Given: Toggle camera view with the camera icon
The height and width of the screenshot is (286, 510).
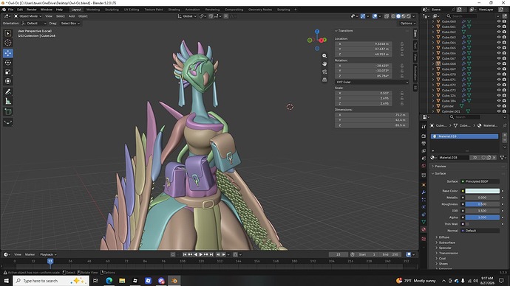Looking at the screenshot, I should tap(324, 71).
